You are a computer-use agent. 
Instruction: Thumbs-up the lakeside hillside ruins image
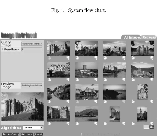(133, 80)
